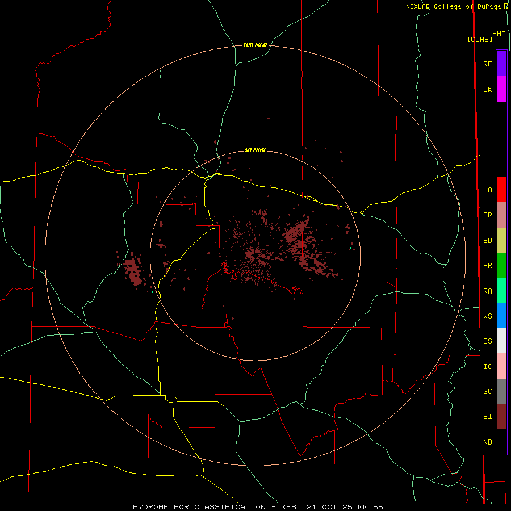Click the HR legend label
The width and height of the screenshot is (511, 511).
[488, 266]
